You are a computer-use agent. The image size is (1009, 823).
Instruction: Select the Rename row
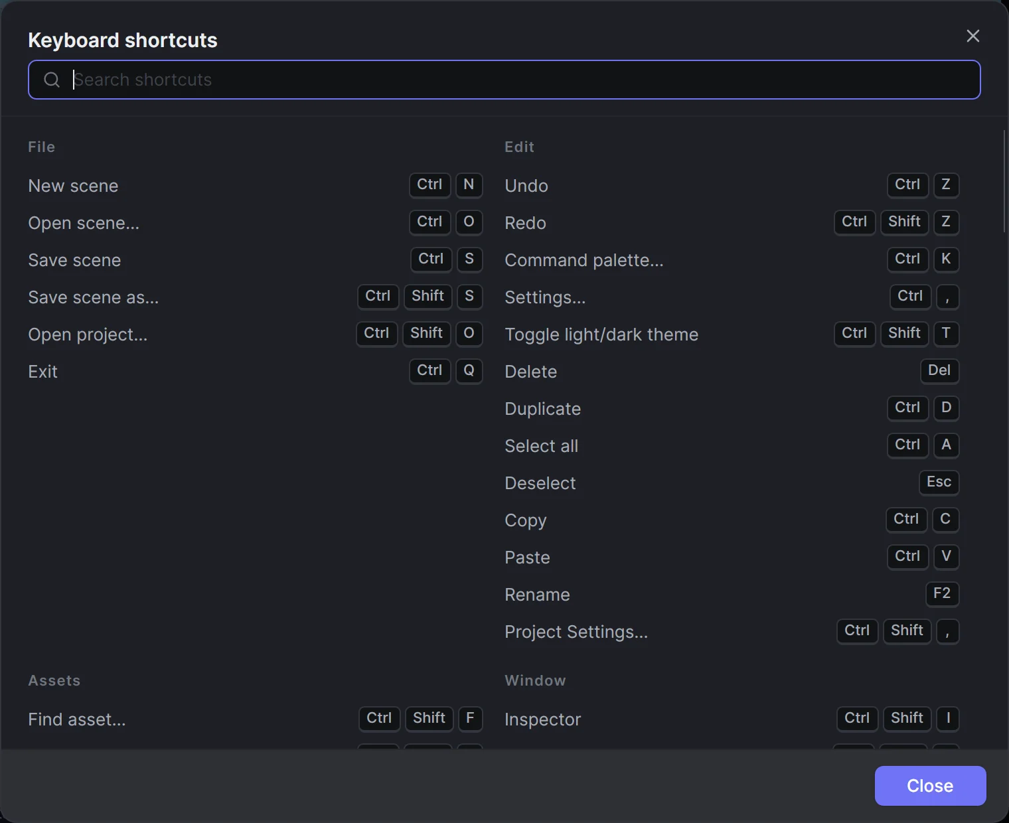click(x=732, y=594)
